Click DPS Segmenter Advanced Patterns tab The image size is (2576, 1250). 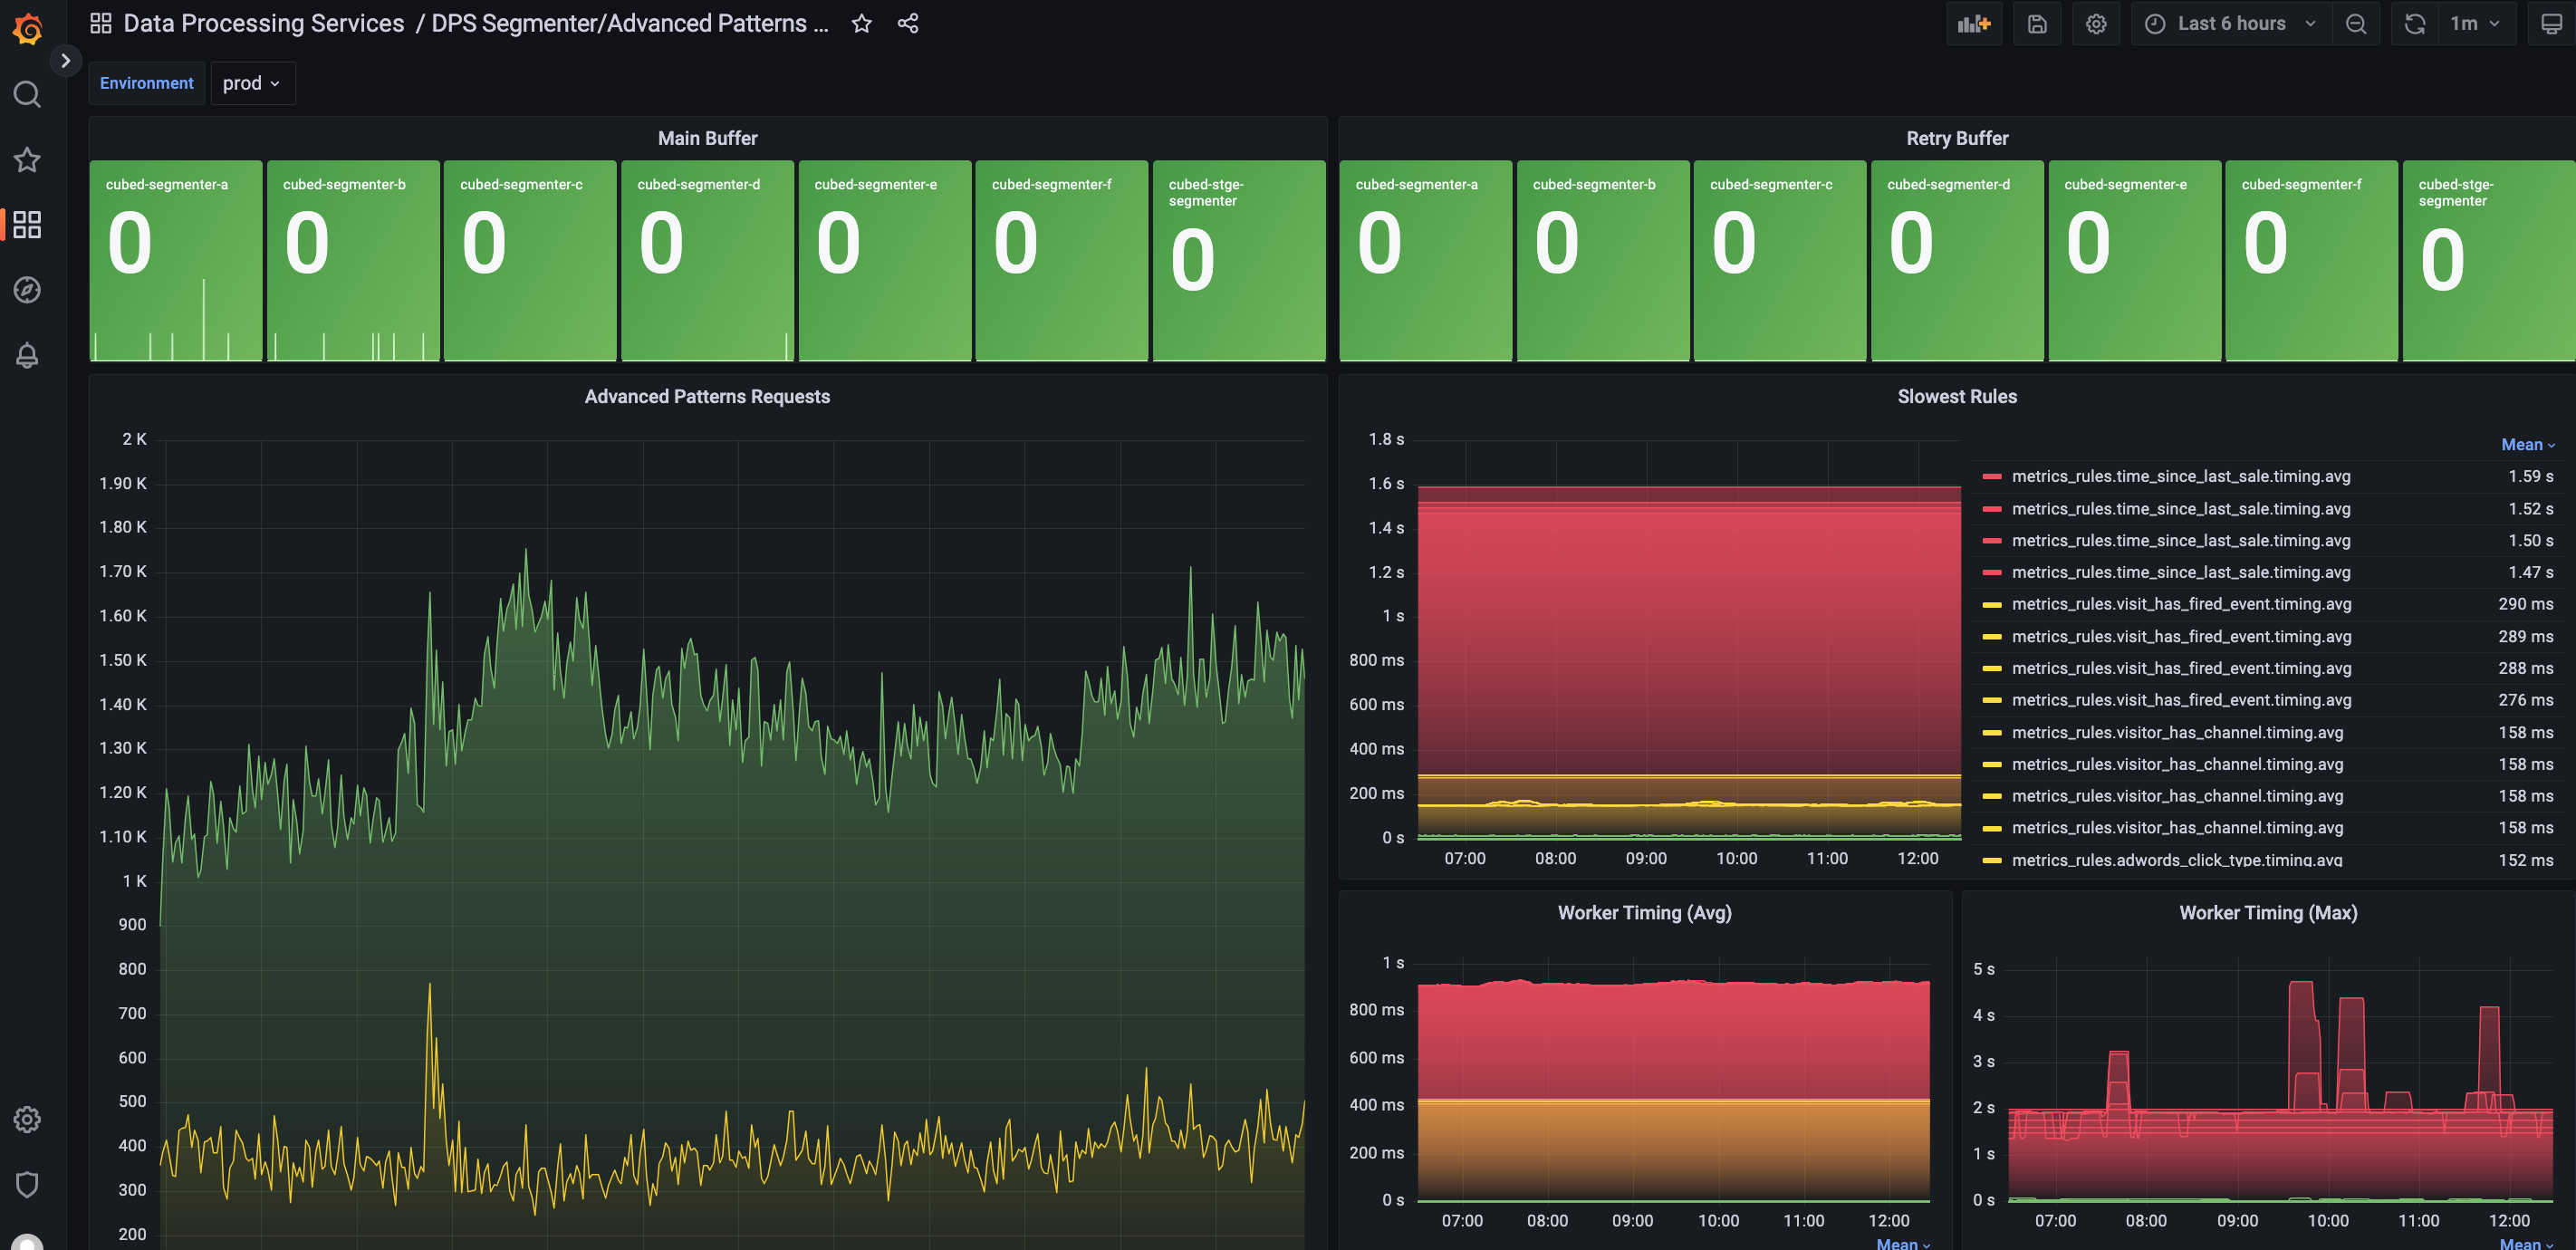pyautogui.click(x=639, y=23)
